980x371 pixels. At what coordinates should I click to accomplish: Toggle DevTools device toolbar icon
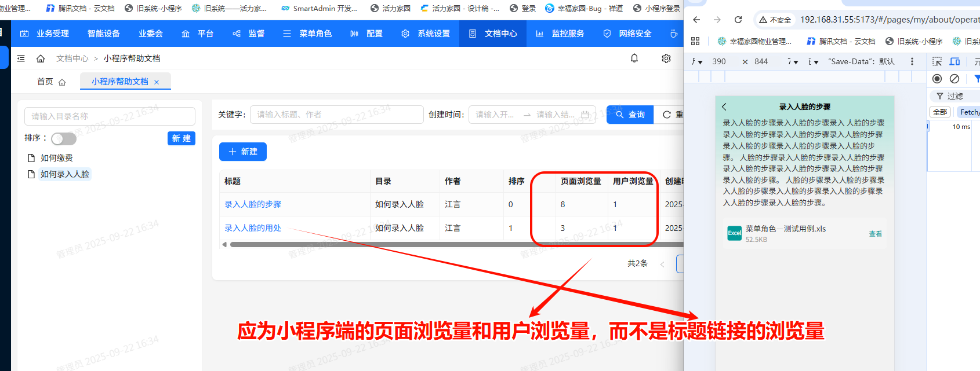point(954,61)
